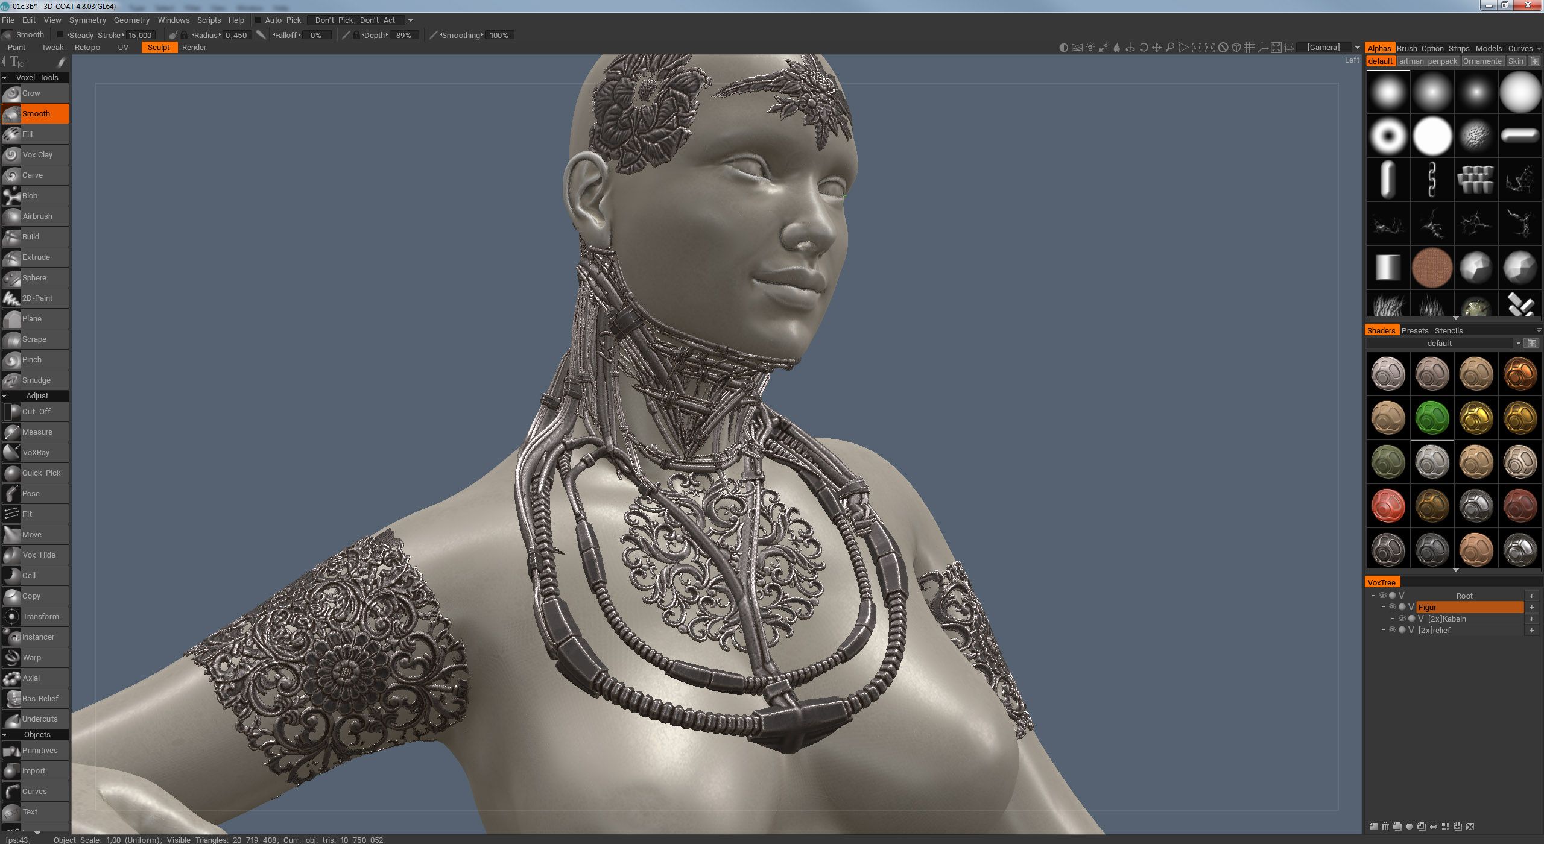This screenshot has height=844, width=1544.
Task: Pick the green shader sphere
Action: (x=1432, y=418)
